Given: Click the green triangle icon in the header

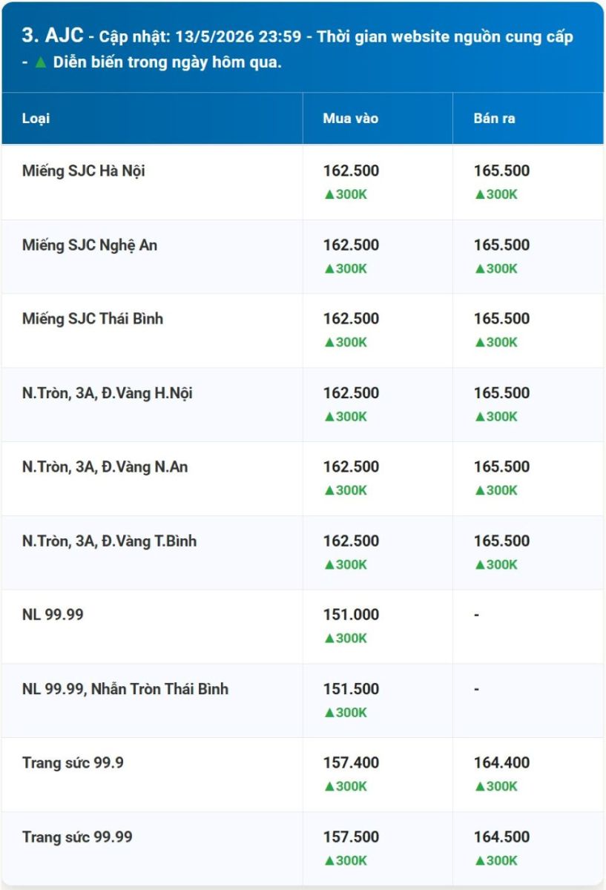Looking at the screenshot, I should pyautogui.click(x=40, y=62).
